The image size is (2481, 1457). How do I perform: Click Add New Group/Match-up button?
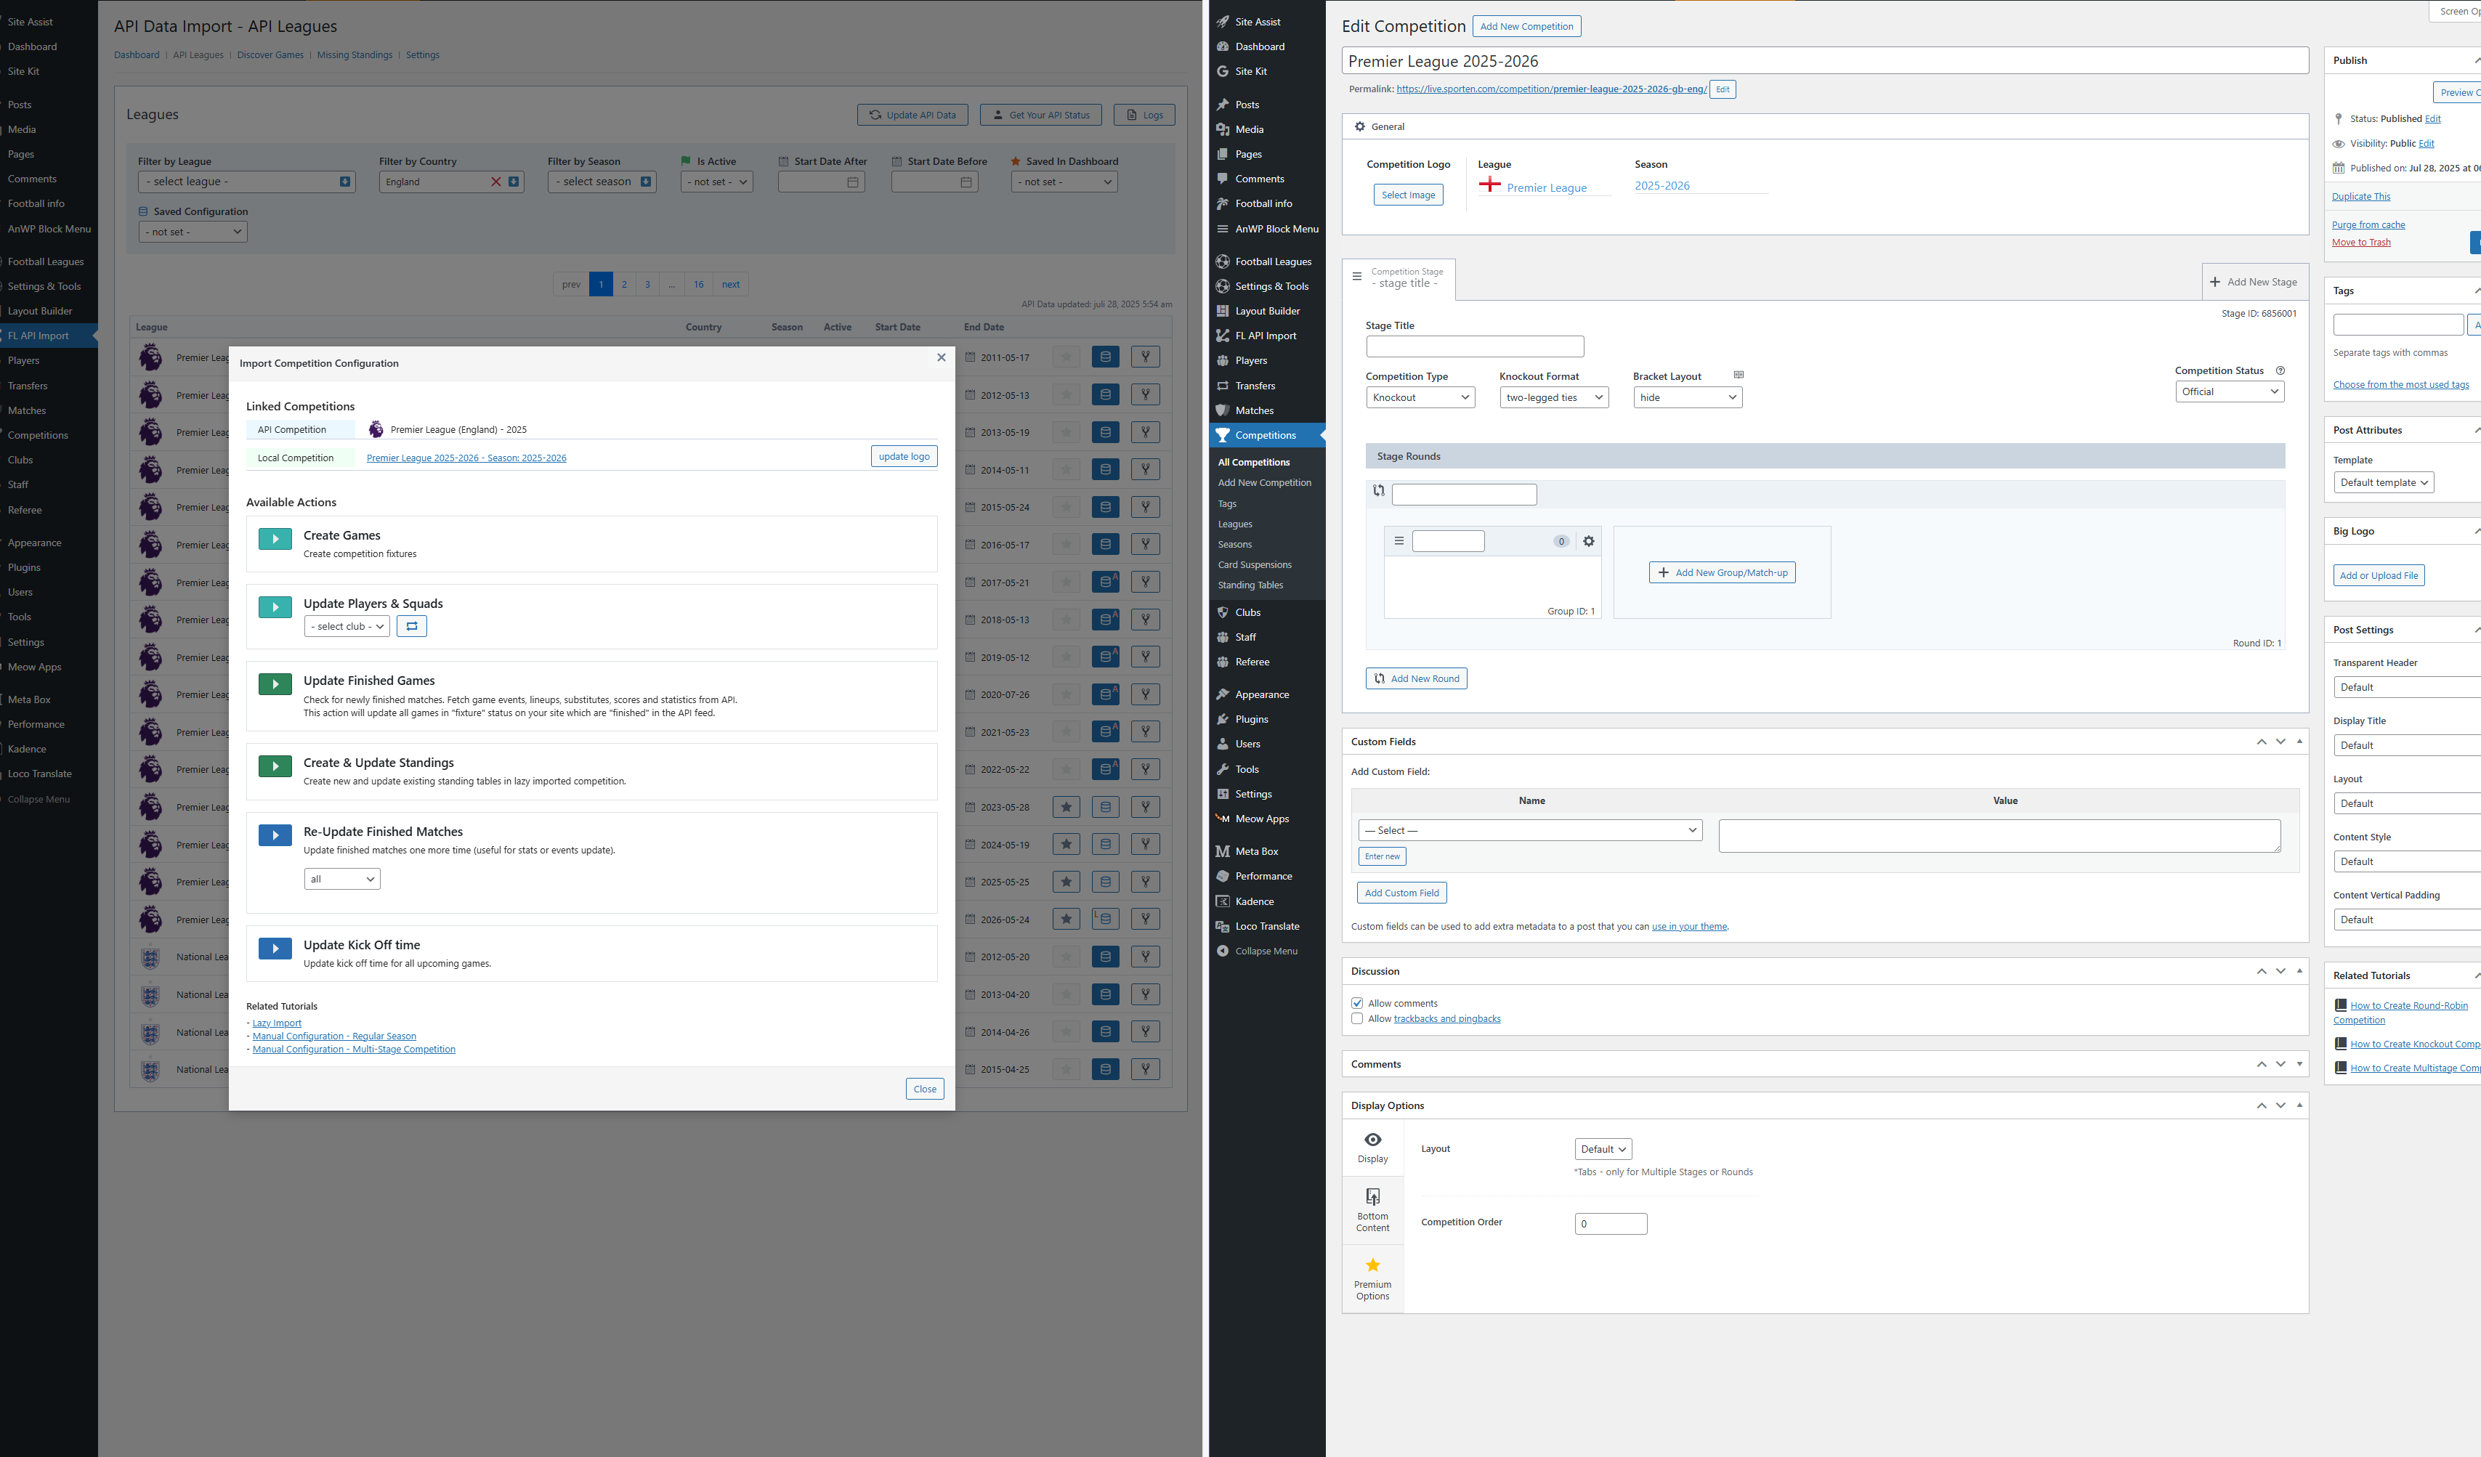pos(1722,573)
